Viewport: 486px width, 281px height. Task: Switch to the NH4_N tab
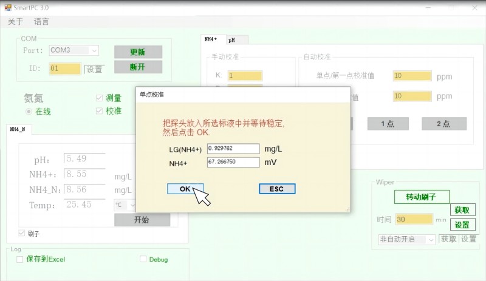(x=18, y=129)
